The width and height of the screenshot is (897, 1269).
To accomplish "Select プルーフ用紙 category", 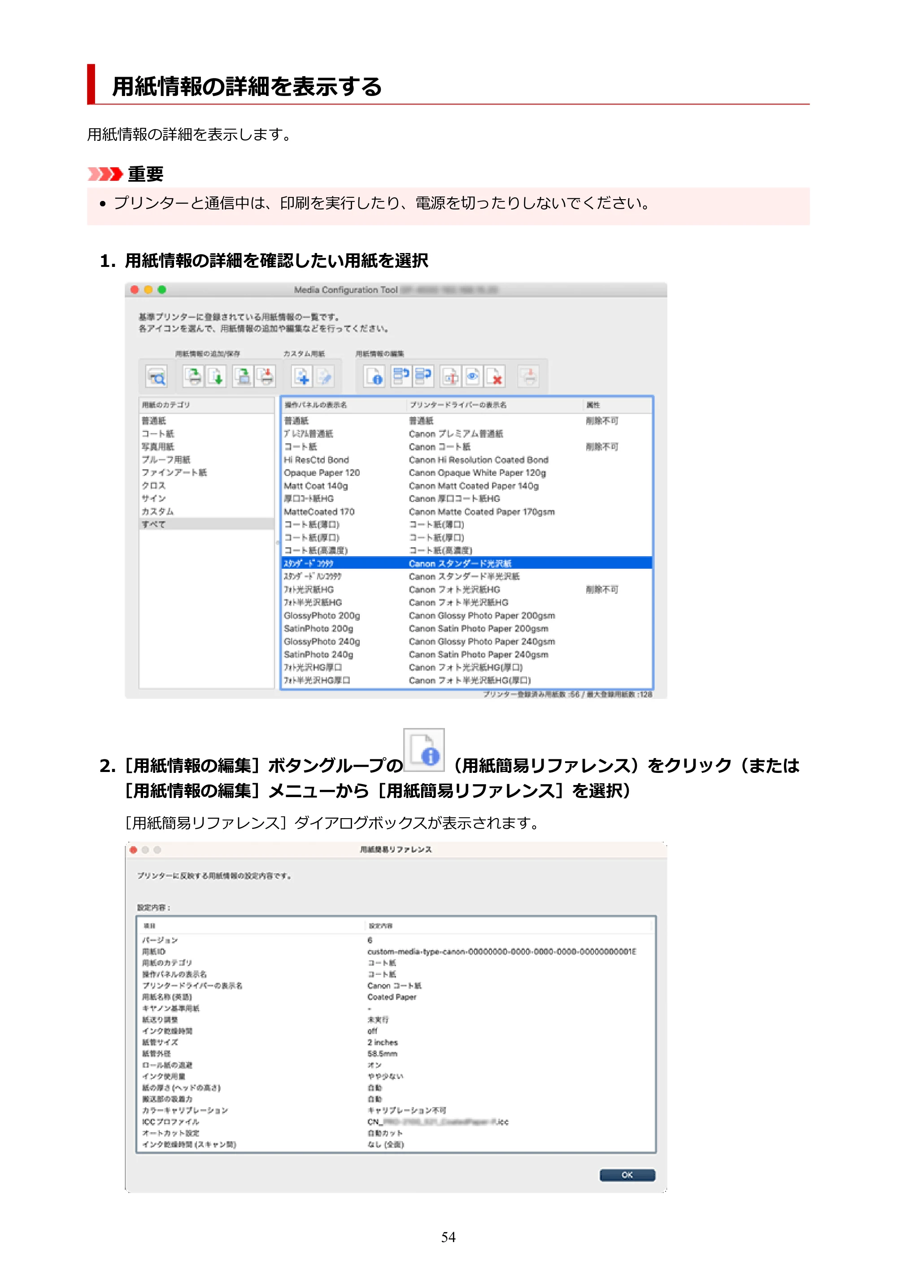I will (206, 459).
